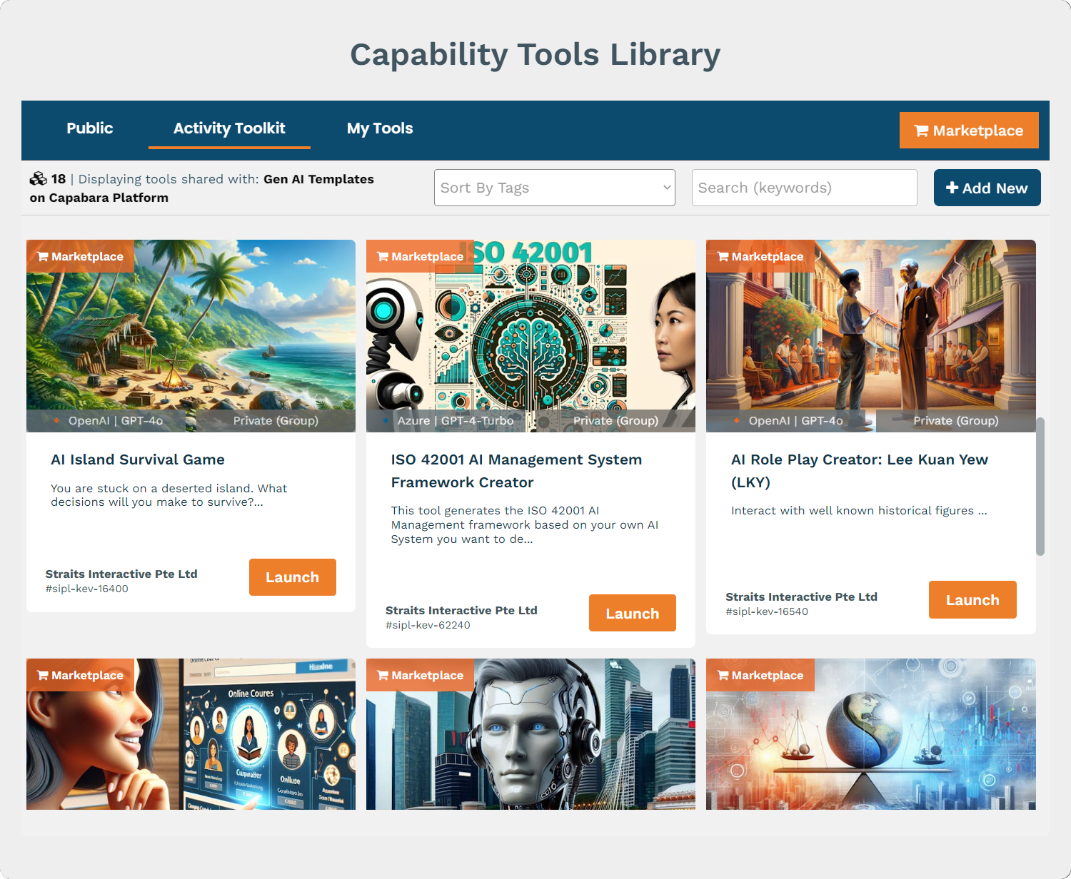Select the Activity Toolkit tab
The height and width of the screenshot is (879, 1071).
(x=228, y=128)
